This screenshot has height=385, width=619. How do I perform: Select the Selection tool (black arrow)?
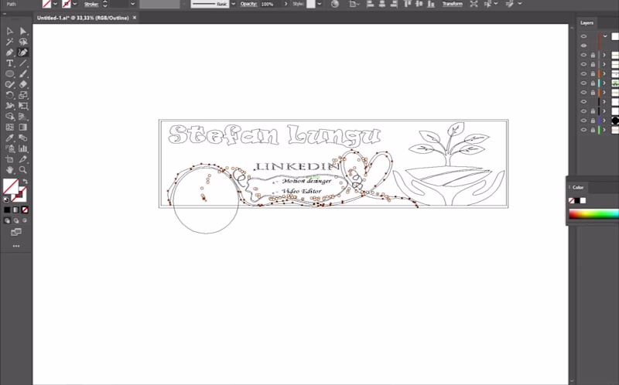pyautogui.click(x=10, y=31)
